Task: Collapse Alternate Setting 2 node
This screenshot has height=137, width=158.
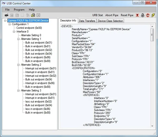Action: tap(18, 65)
